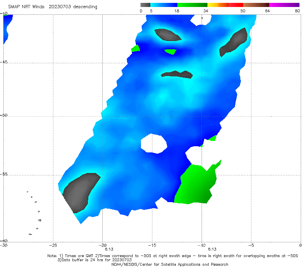
Task: Click the gray patch at the top center of swath
Action: click(x=167, y=35)
